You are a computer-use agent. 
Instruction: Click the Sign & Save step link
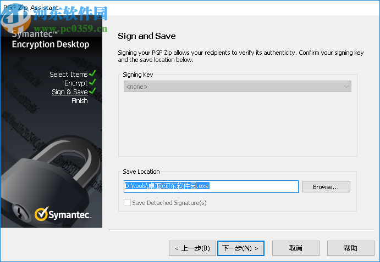tap(70, 92)
